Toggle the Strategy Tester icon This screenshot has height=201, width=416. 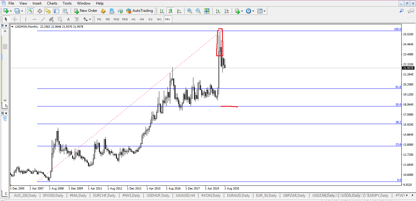(65, 11)
